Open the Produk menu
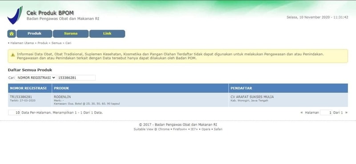This screenshot has height=164, width=356. pyautogui.click(x=34, y=34)
